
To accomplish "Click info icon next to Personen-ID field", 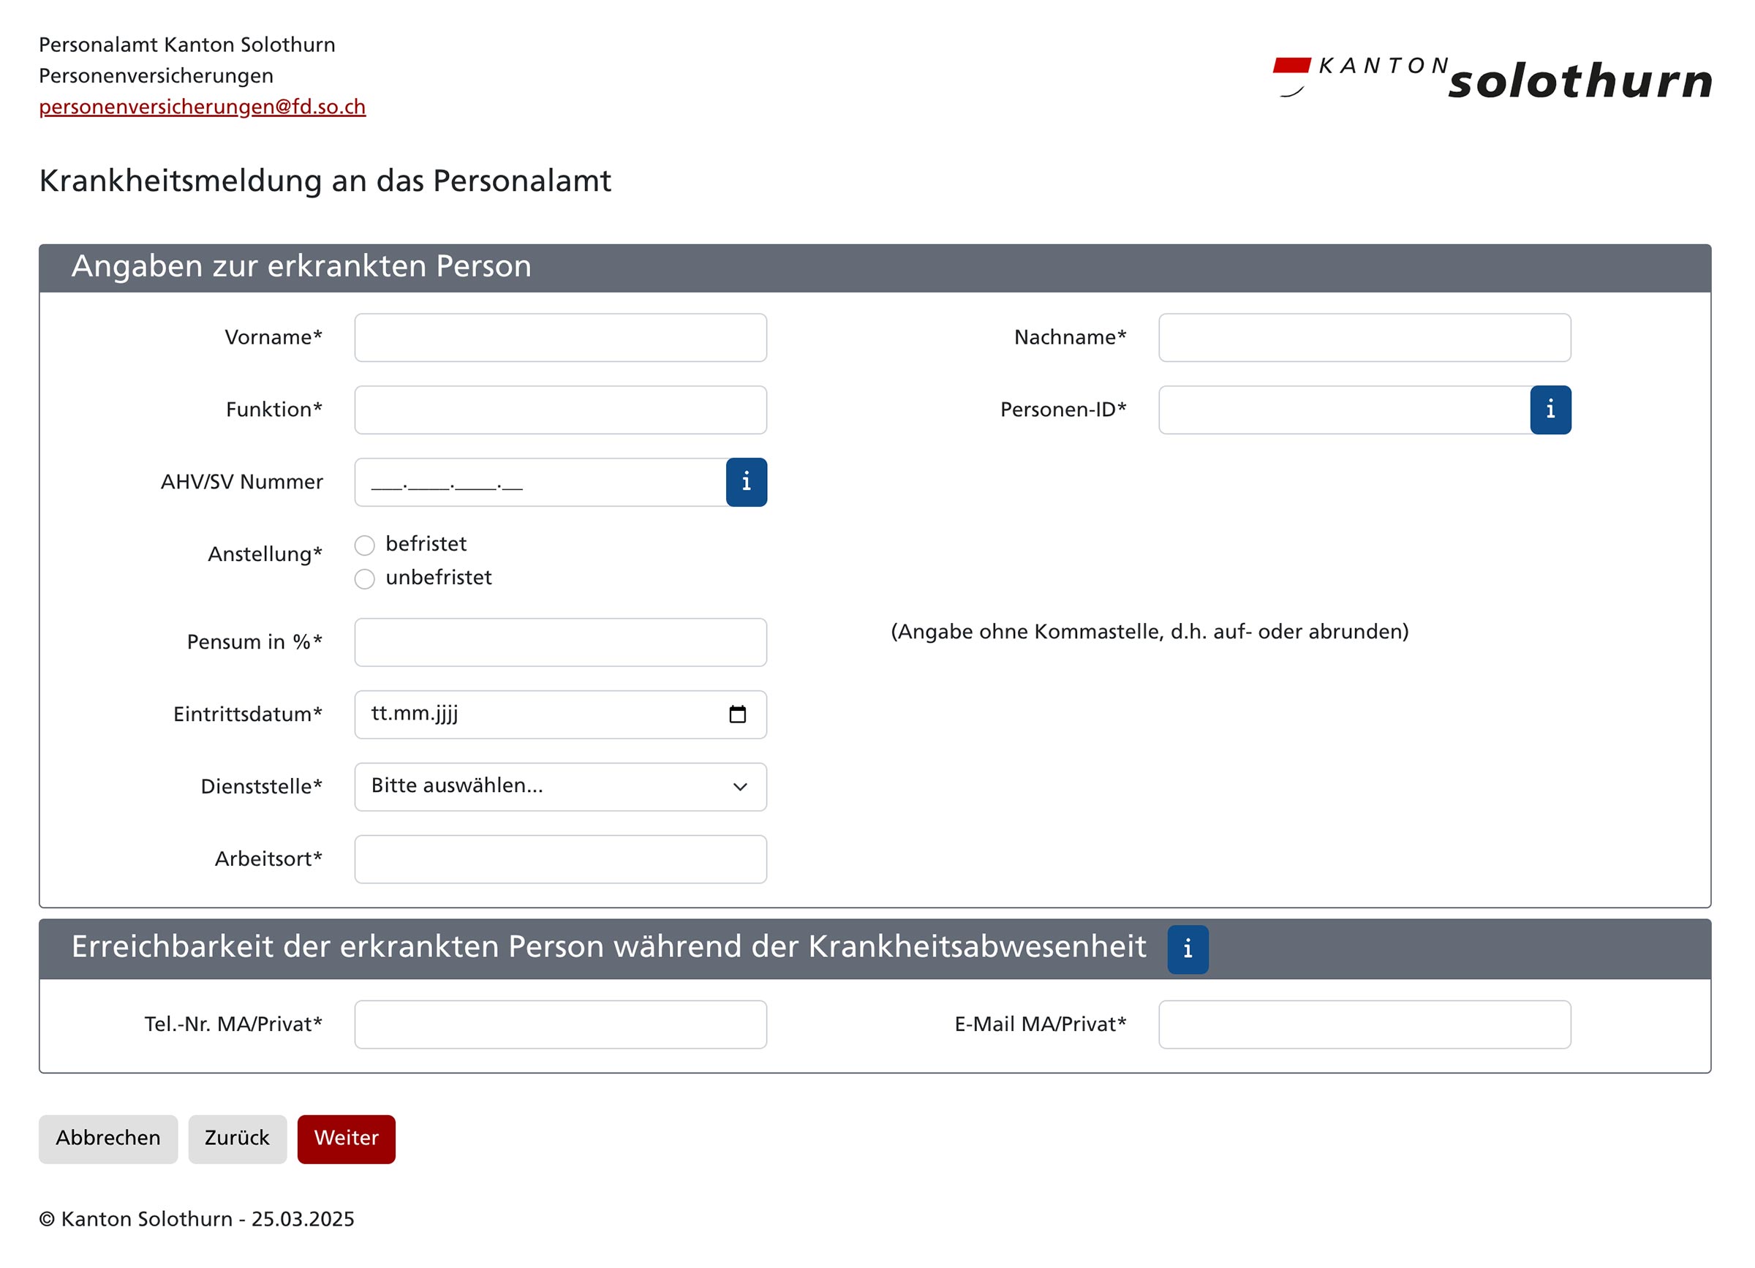I will 1550,410.
